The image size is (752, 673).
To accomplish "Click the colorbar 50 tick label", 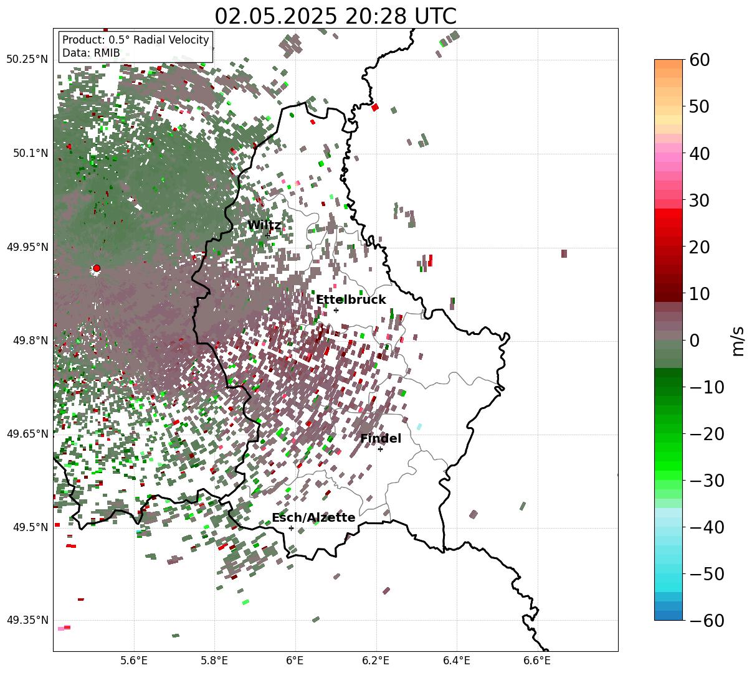I will pyautogui.click(x=699, y=106).
